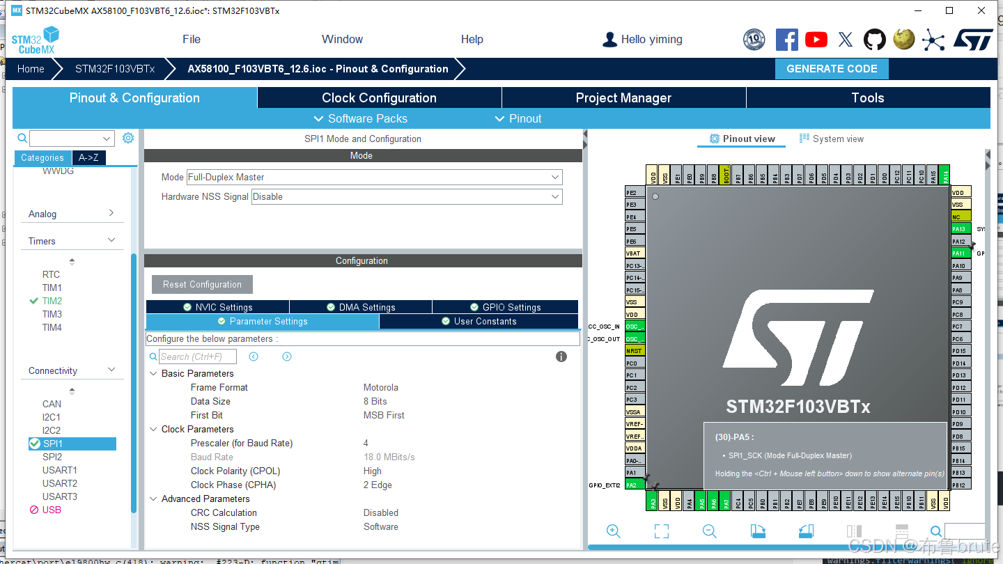Switch to A->Z sorting tab
This screenshot has height=564, width=1003.
click(88, 157)
